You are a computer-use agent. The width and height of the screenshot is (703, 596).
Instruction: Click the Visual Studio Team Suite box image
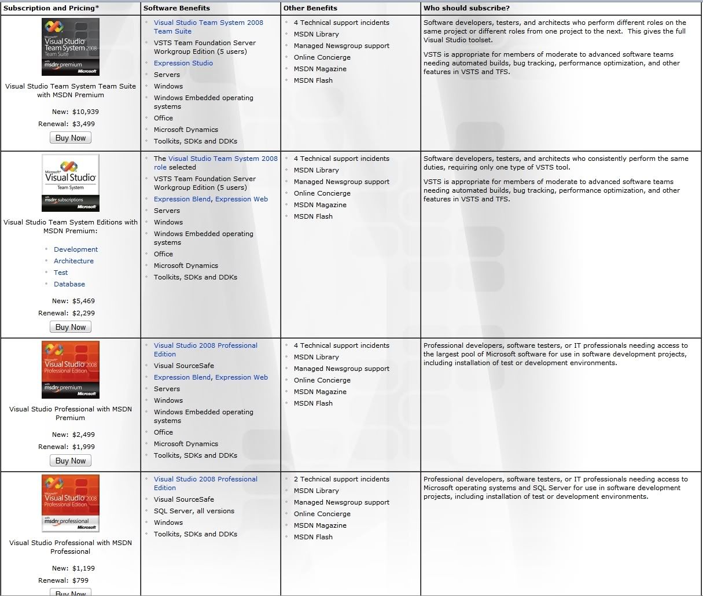[x=71, y=47]
